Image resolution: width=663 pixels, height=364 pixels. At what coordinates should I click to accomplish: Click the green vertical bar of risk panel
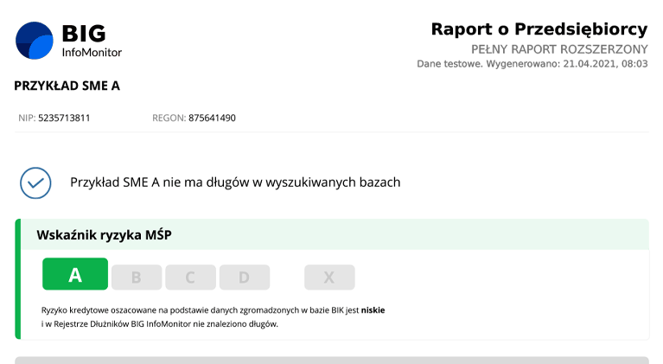(x=17, y=279)
